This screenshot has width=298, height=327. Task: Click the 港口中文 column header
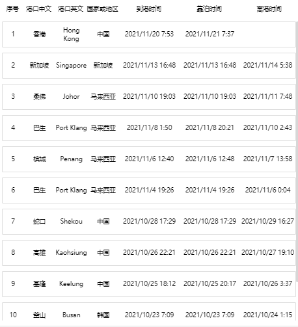coord(39,9)
